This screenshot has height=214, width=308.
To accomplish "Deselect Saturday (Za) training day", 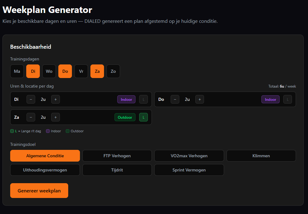I will pos(97,71).
